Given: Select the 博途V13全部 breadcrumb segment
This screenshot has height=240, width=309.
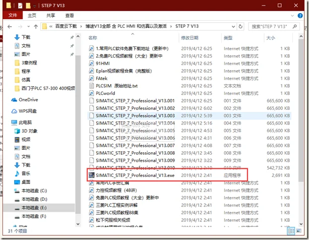Looking at the screenshot, I should point(126,26).
